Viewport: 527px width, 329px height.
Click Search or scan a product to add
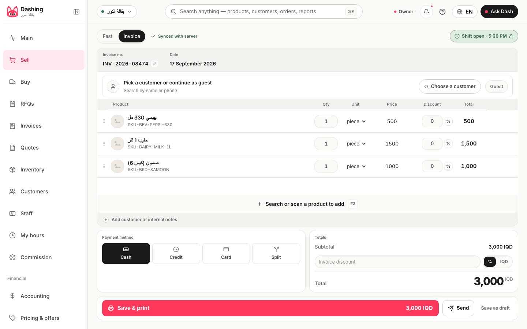[307, 204]
